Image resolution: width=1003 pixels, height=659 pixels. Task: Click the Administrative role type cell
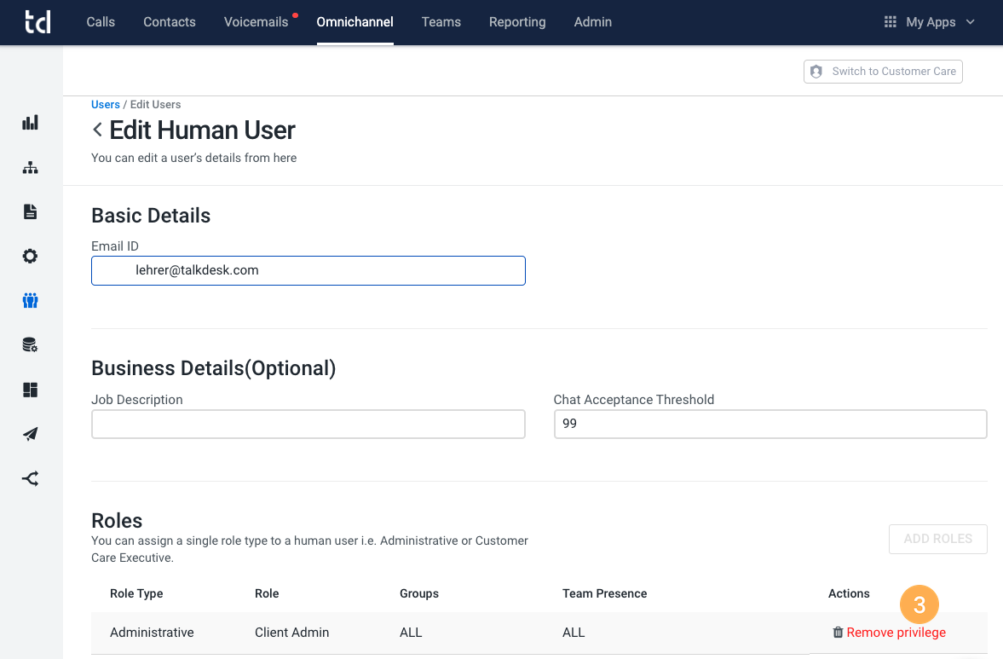[152, 632]
